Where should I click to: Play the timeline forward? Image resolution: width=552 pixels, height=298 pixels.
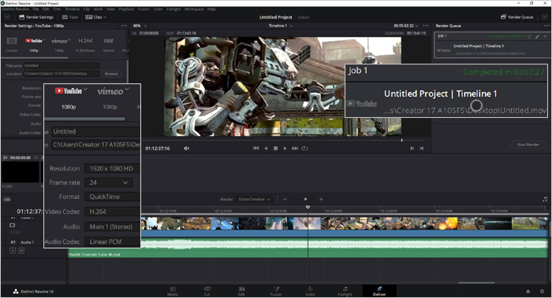(285, 149)
